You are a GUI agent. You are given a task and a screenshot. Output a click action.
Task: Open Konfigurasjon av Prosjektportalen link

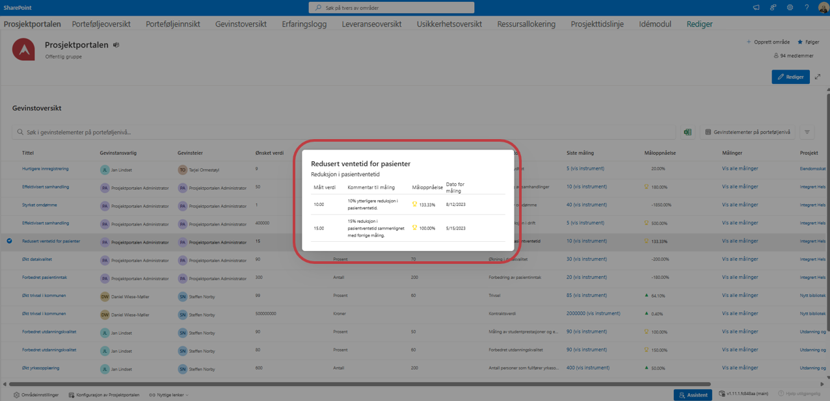point(104,395)
